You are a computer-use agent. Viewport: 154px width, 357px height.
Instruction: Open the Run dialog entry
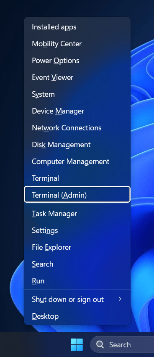pyautogui.click(x=77, y=281)
